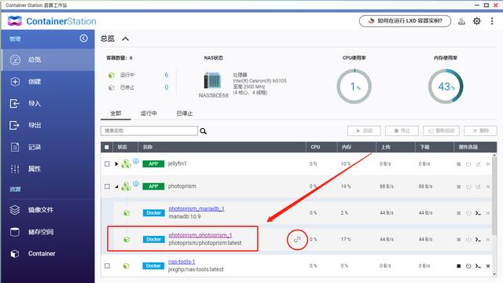The height and width of the screenshot is (283, 503).
Task: Remove nas-tools-1 with the X icon
Action: 487,266
